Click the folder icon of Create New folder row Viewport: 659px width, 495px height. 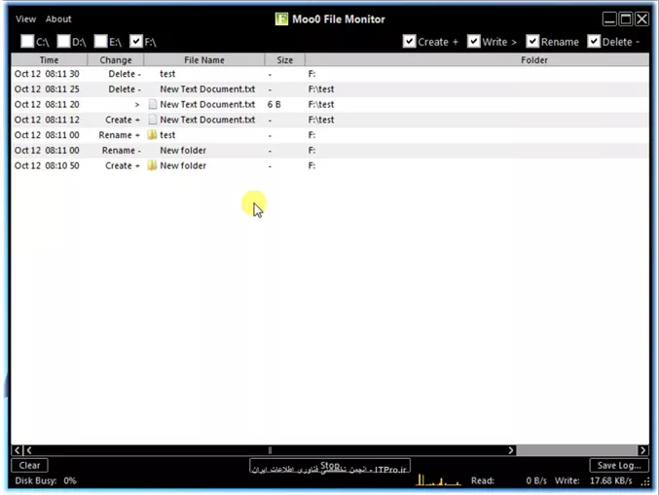click(x=152, y=165)
